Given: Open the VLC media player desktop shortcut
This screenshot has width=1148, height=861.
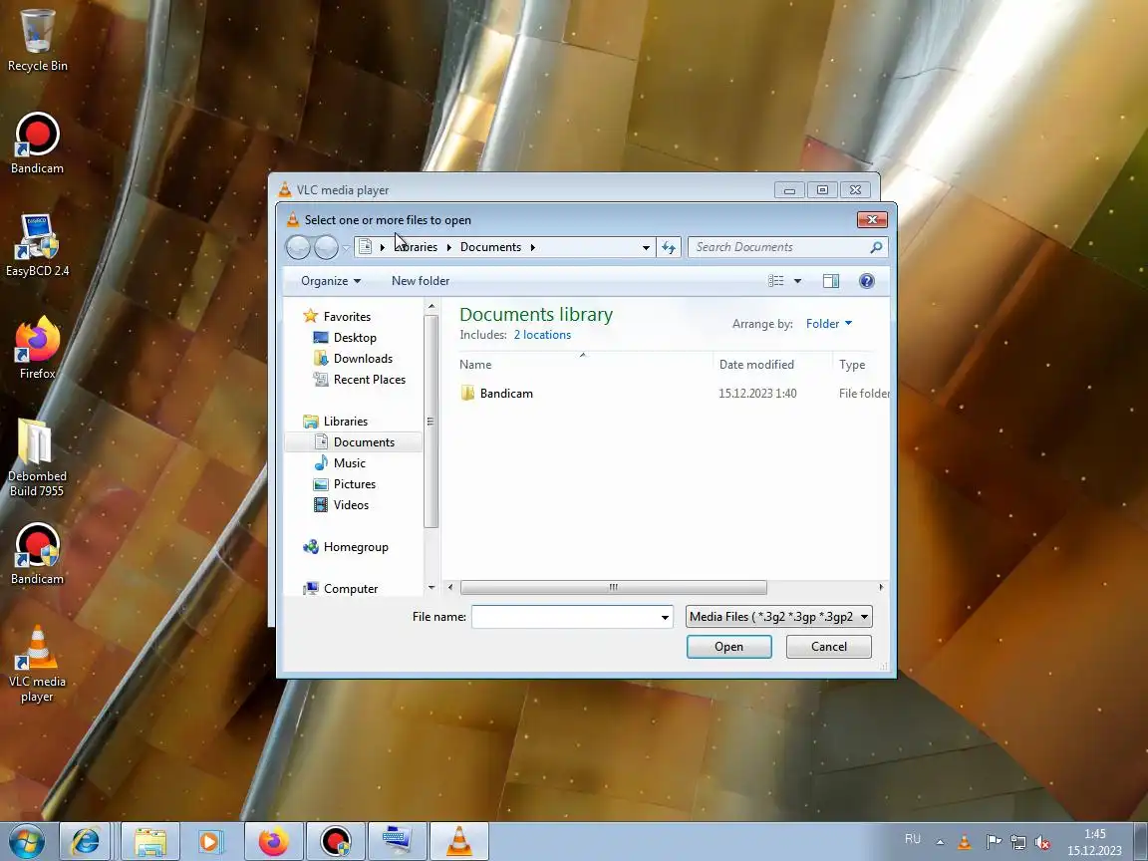Looking at the screenshot, I should coord(37,664).
